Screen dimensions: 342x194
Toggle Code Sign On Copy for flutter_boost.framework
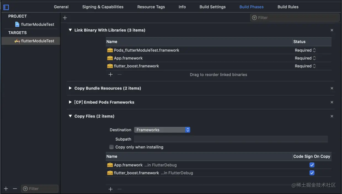[312, 173]
